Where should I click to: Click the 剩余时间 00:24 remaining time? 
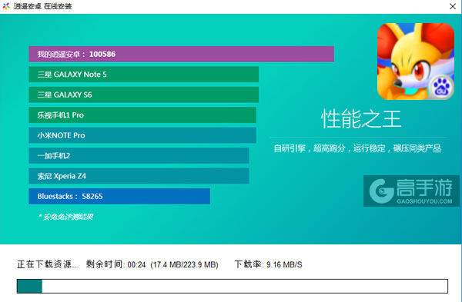pos(115,264)
